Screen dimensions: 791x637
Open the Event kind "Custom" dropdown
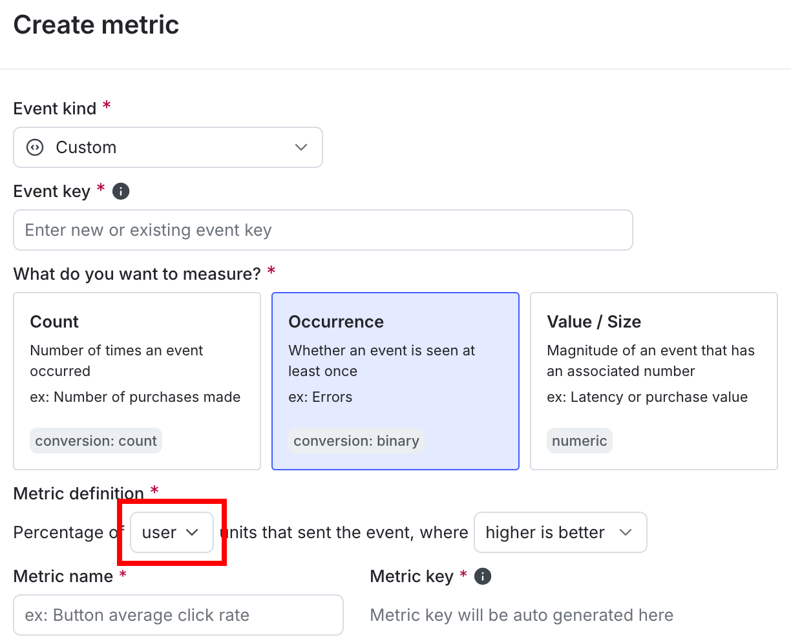[x=167, y=147]
